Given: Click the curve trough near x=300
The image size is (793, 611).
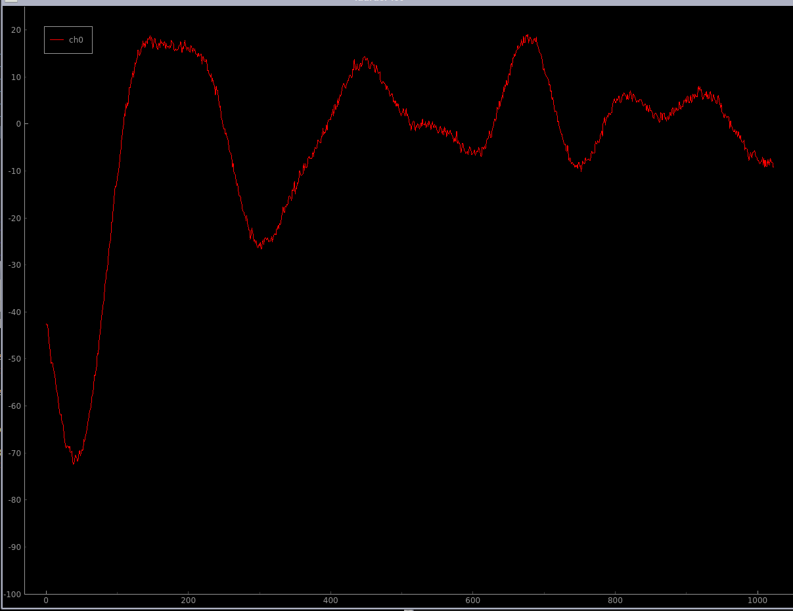Looking at the screenshot, I should point(260,246).
